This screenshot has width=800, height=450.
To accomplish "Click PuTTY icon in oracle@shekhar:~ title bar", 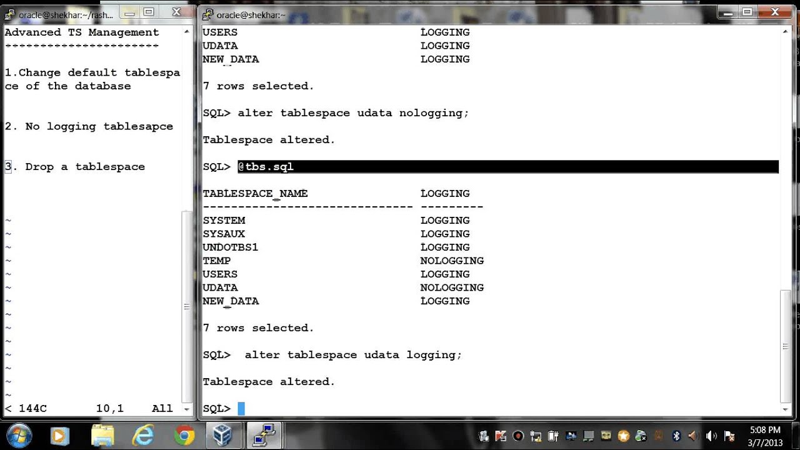I will tap(208, 14).
